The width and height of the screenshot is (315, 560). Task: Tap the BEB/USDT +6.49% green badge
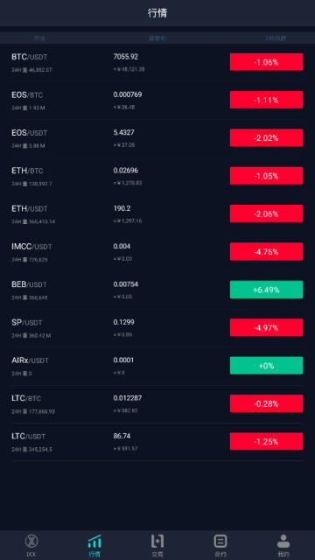pyautogui.click(x=266, y=290)
